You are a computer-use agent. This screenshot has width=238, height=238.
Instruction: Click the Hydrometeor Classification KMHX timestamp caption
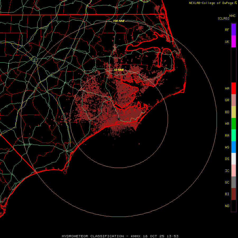120,236
